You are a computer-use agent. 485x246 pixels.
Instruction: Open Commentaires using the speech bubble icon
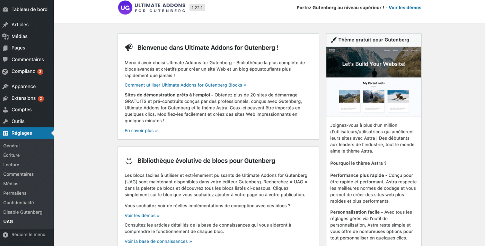[x=6, y=59]
